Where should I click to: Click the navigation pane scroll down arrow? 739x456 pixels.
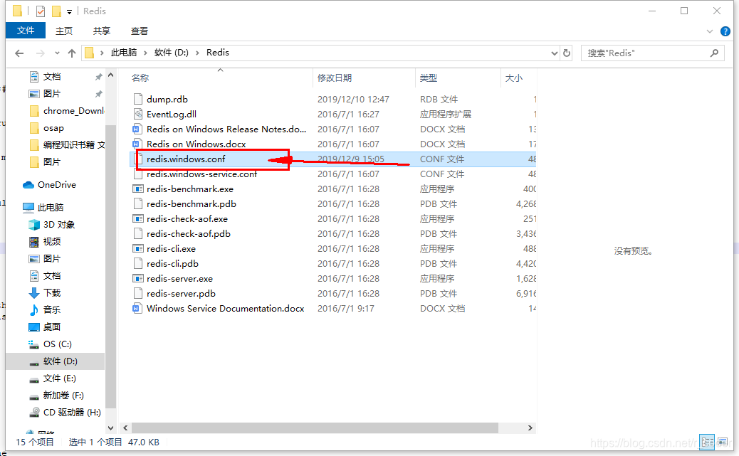(111, 428)
